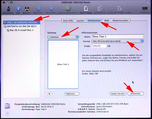
Task: Click the Größe field showing 298,09
Action: (99, 46)
